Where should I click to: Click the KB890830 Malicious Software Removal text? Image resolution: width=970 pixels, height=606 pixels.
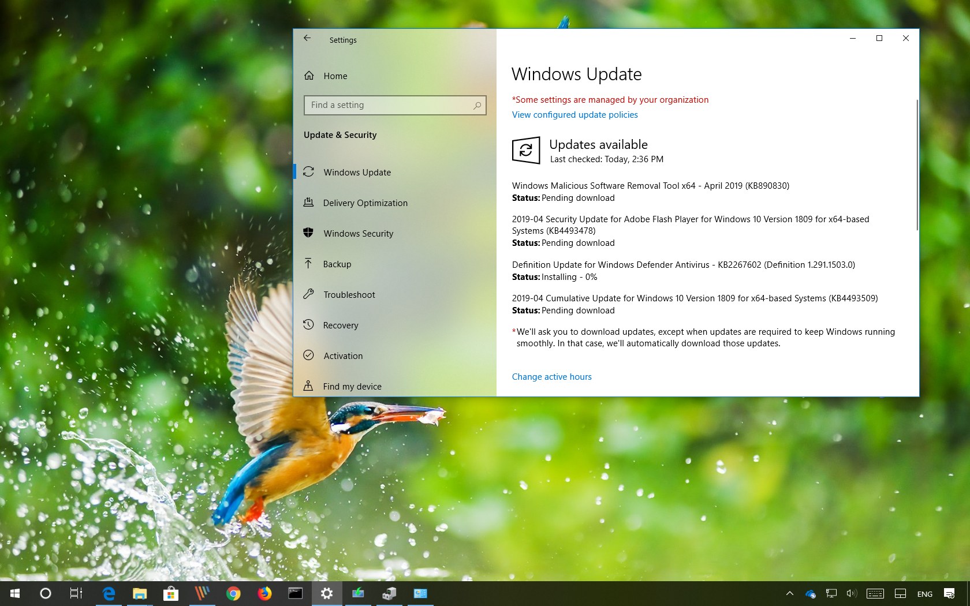coord(650,186)
